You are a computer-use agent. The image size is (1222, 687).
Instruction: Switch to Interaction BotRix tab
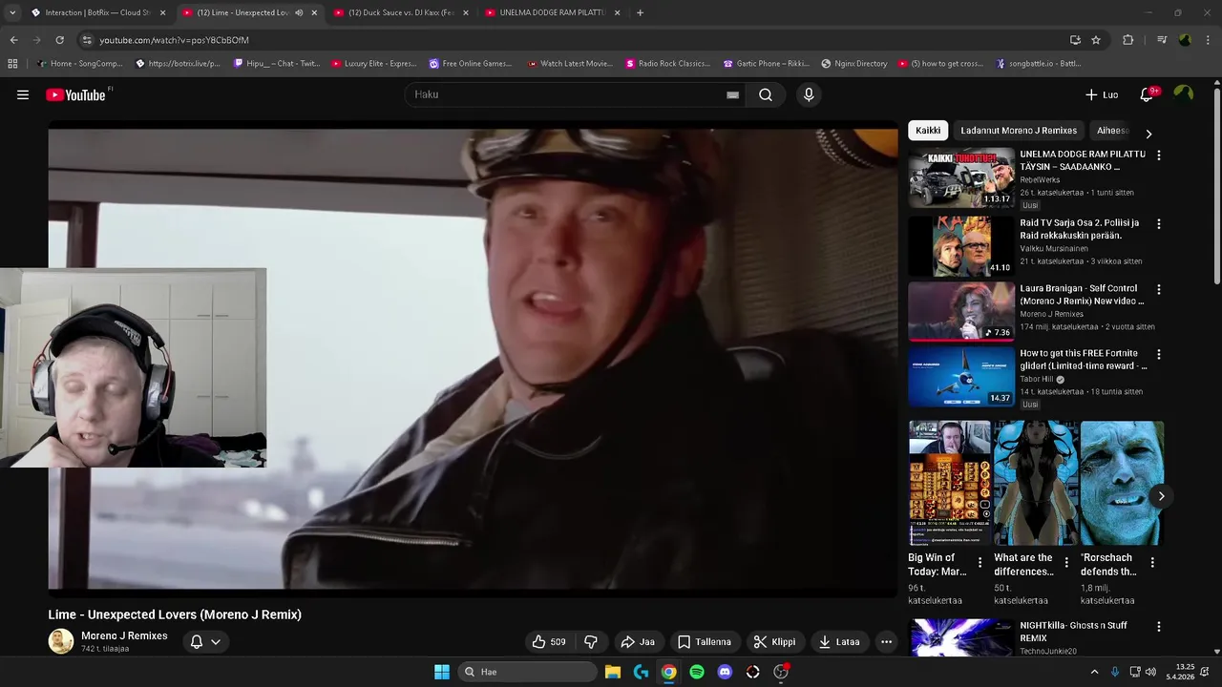tap(97, 12)
